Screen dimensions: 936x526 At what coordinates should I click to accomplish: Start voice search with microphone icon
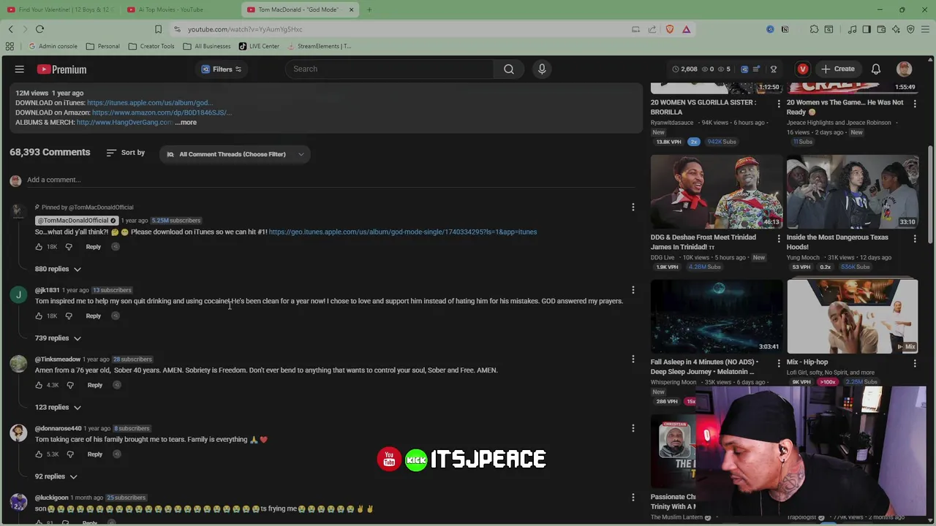(542, 69)
